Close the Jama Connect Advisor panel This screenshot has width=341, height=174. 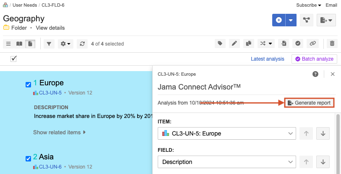pyautogui.click(x=333, y=74)
